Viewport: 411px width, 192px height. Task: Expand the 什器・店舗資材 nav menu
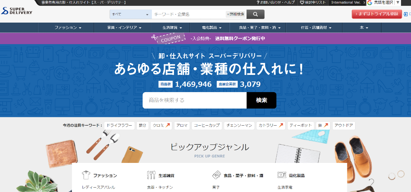point(316,27)
